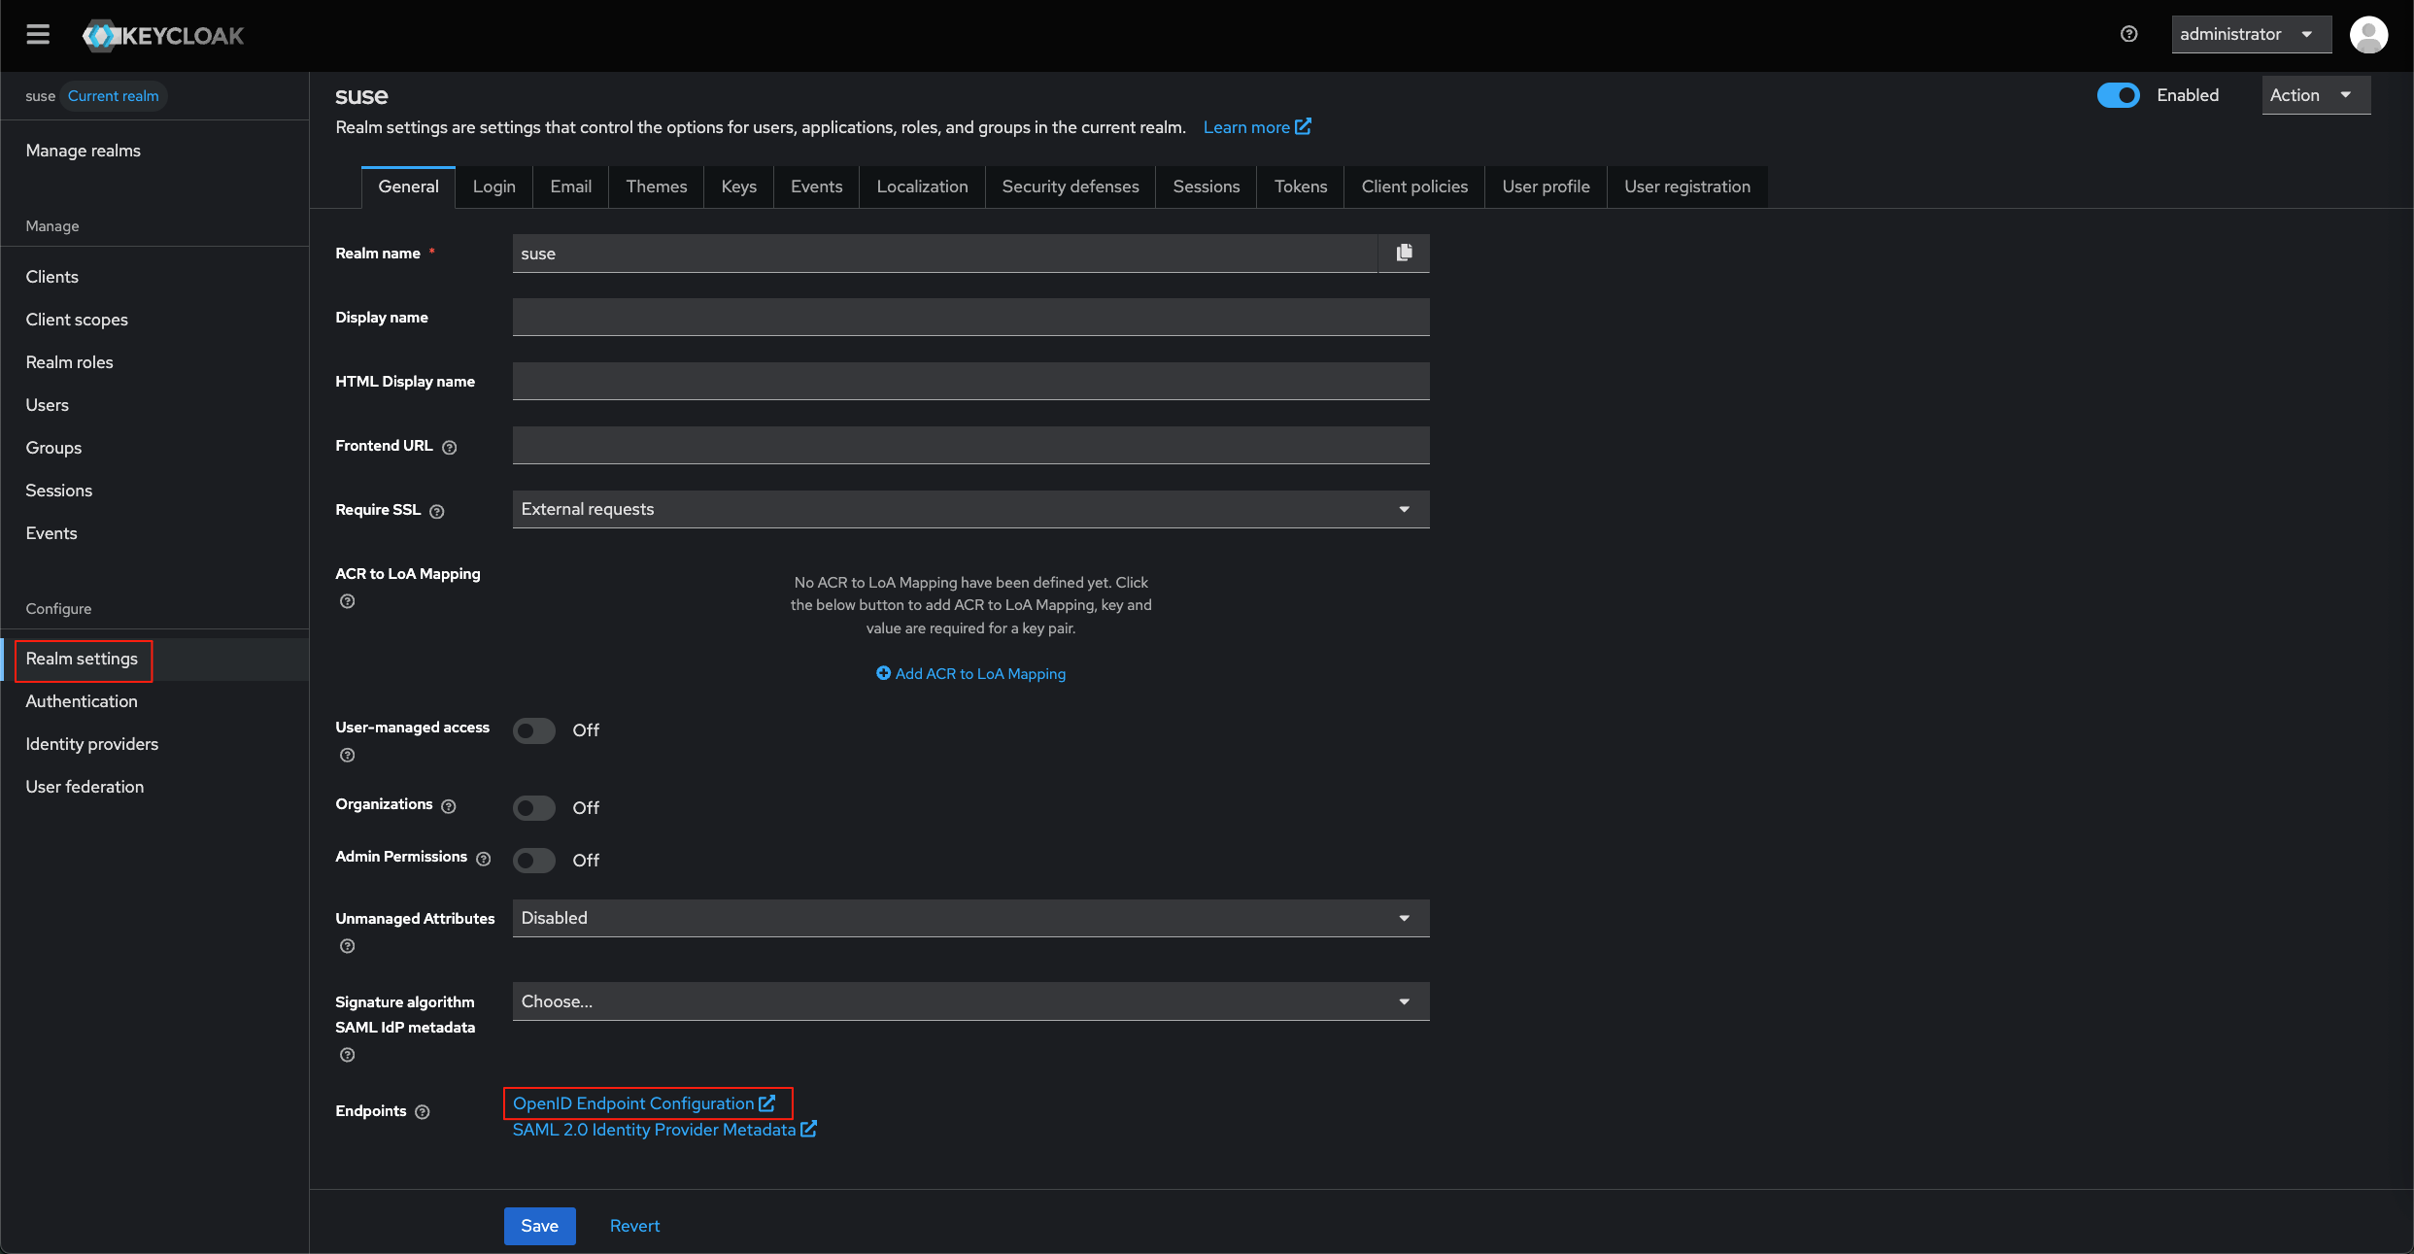2414x1254 pixels.
Task: Open the Action dropdown menu
Action: point(2315,95)
